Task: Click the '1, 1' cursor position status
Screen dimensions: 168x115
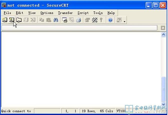Action: (x=71, y=111)
